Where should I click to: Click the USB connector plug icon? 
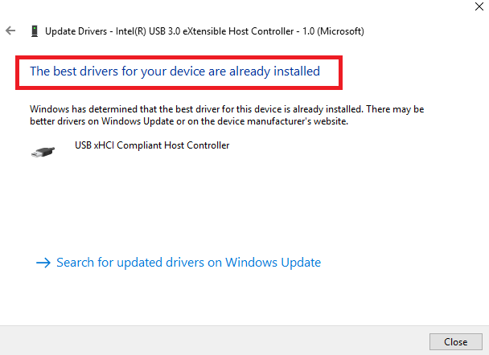(43, 152)
